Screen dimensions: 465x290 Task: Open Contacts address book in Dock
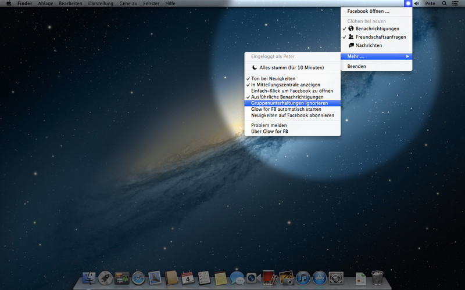point(171,278)
